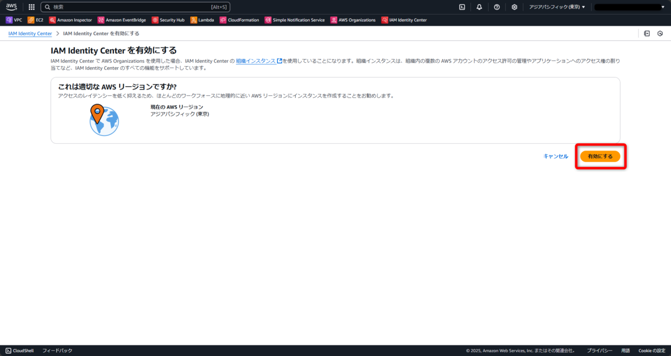
Task: Open the 組織インスタンス external link
Action: [x=259, y=60]
